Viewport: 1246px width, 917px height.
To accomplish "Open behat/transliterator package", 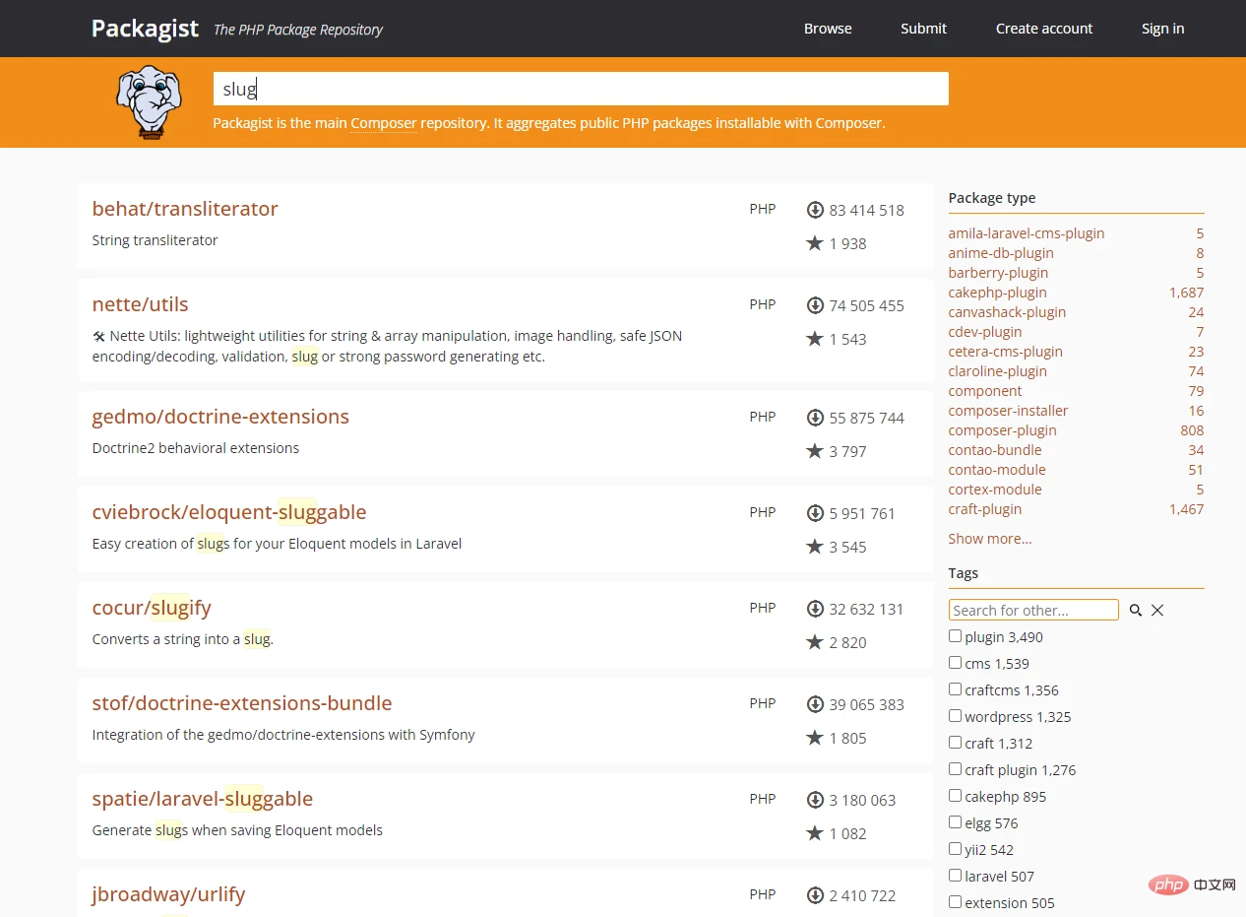I will 185,209.
